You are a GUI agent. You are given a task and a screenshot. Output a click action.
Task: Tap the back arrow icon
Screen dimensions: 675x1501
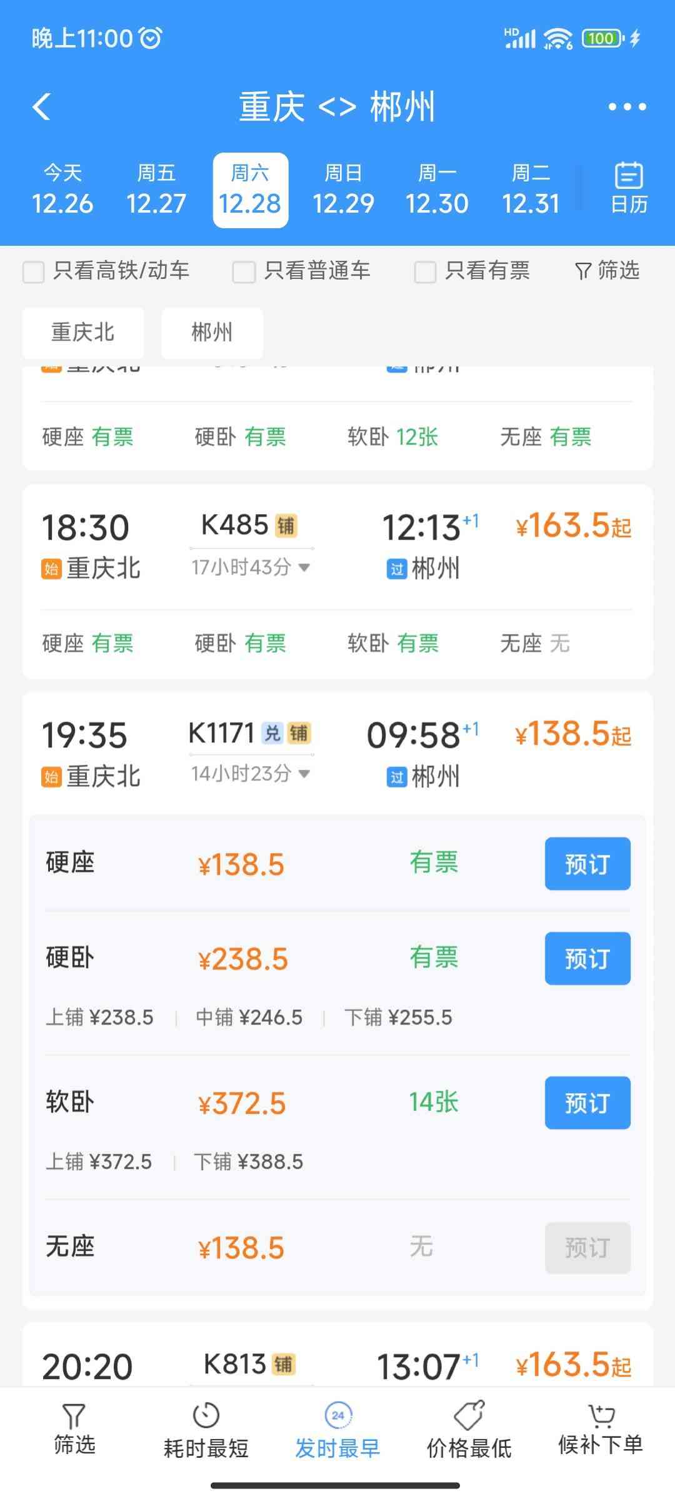42,107
